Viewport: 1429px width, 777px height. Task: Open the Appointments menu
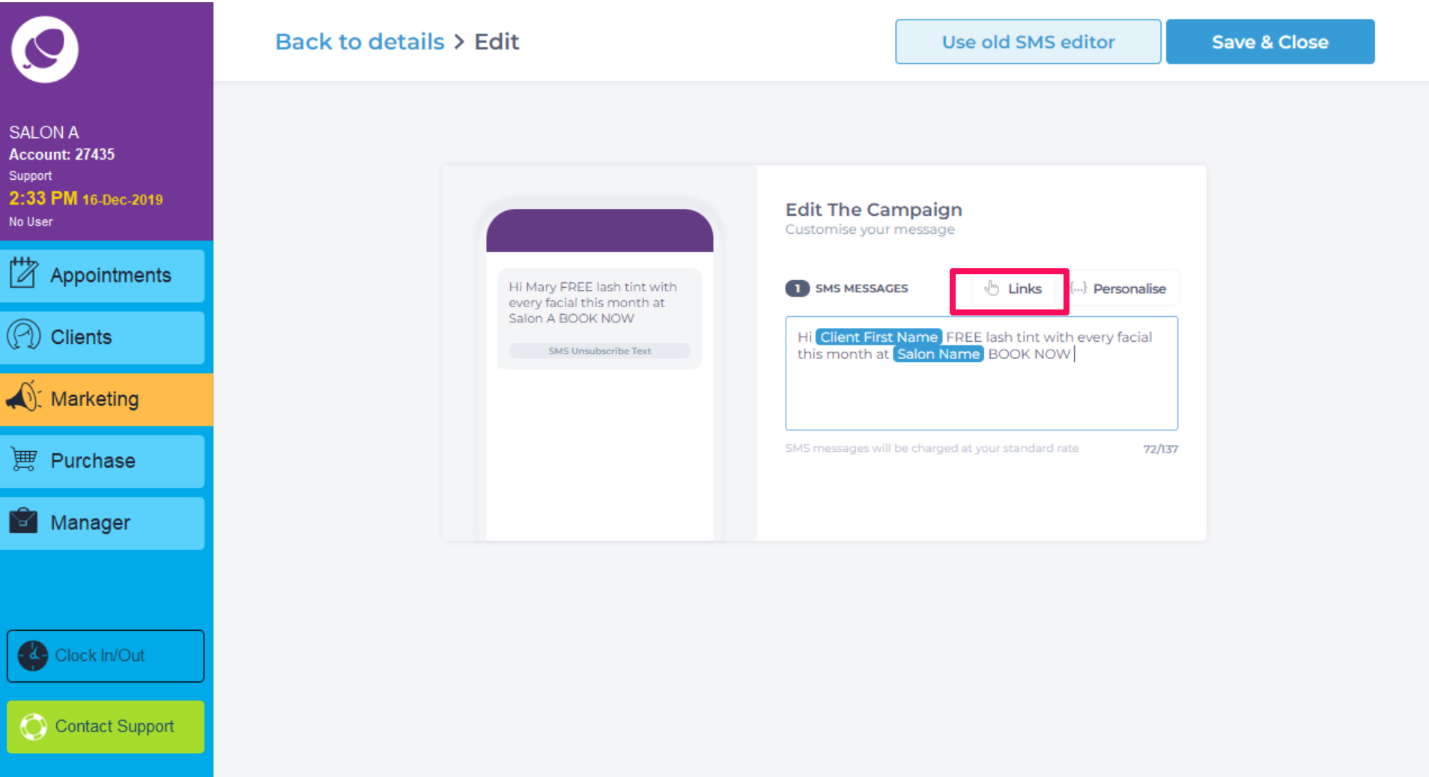tap(103, 276)
